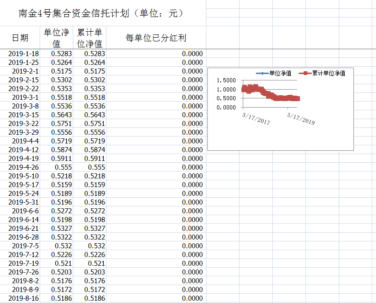Select the 累计单位净值 legend entry in the chart
Viewport: 376px width, 303px height.
coord(322,73)
